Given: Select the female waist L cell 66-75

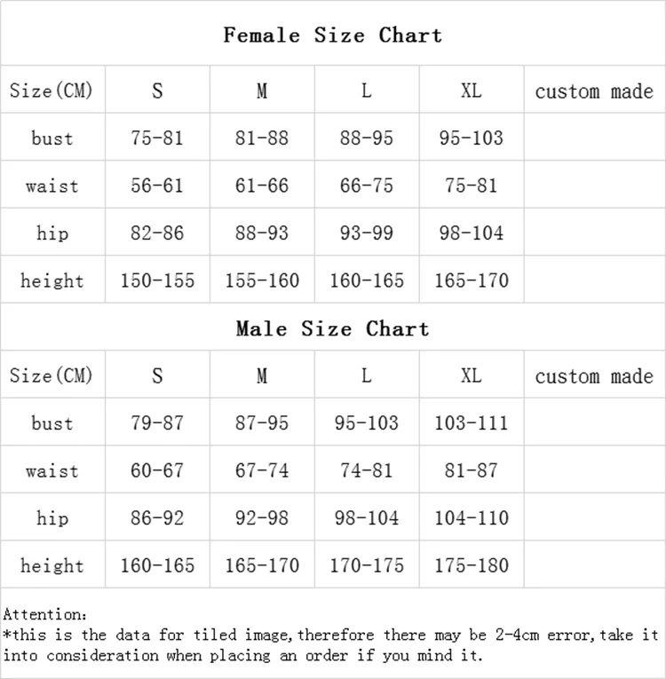Looking at the screenshot, I should 367,186.
